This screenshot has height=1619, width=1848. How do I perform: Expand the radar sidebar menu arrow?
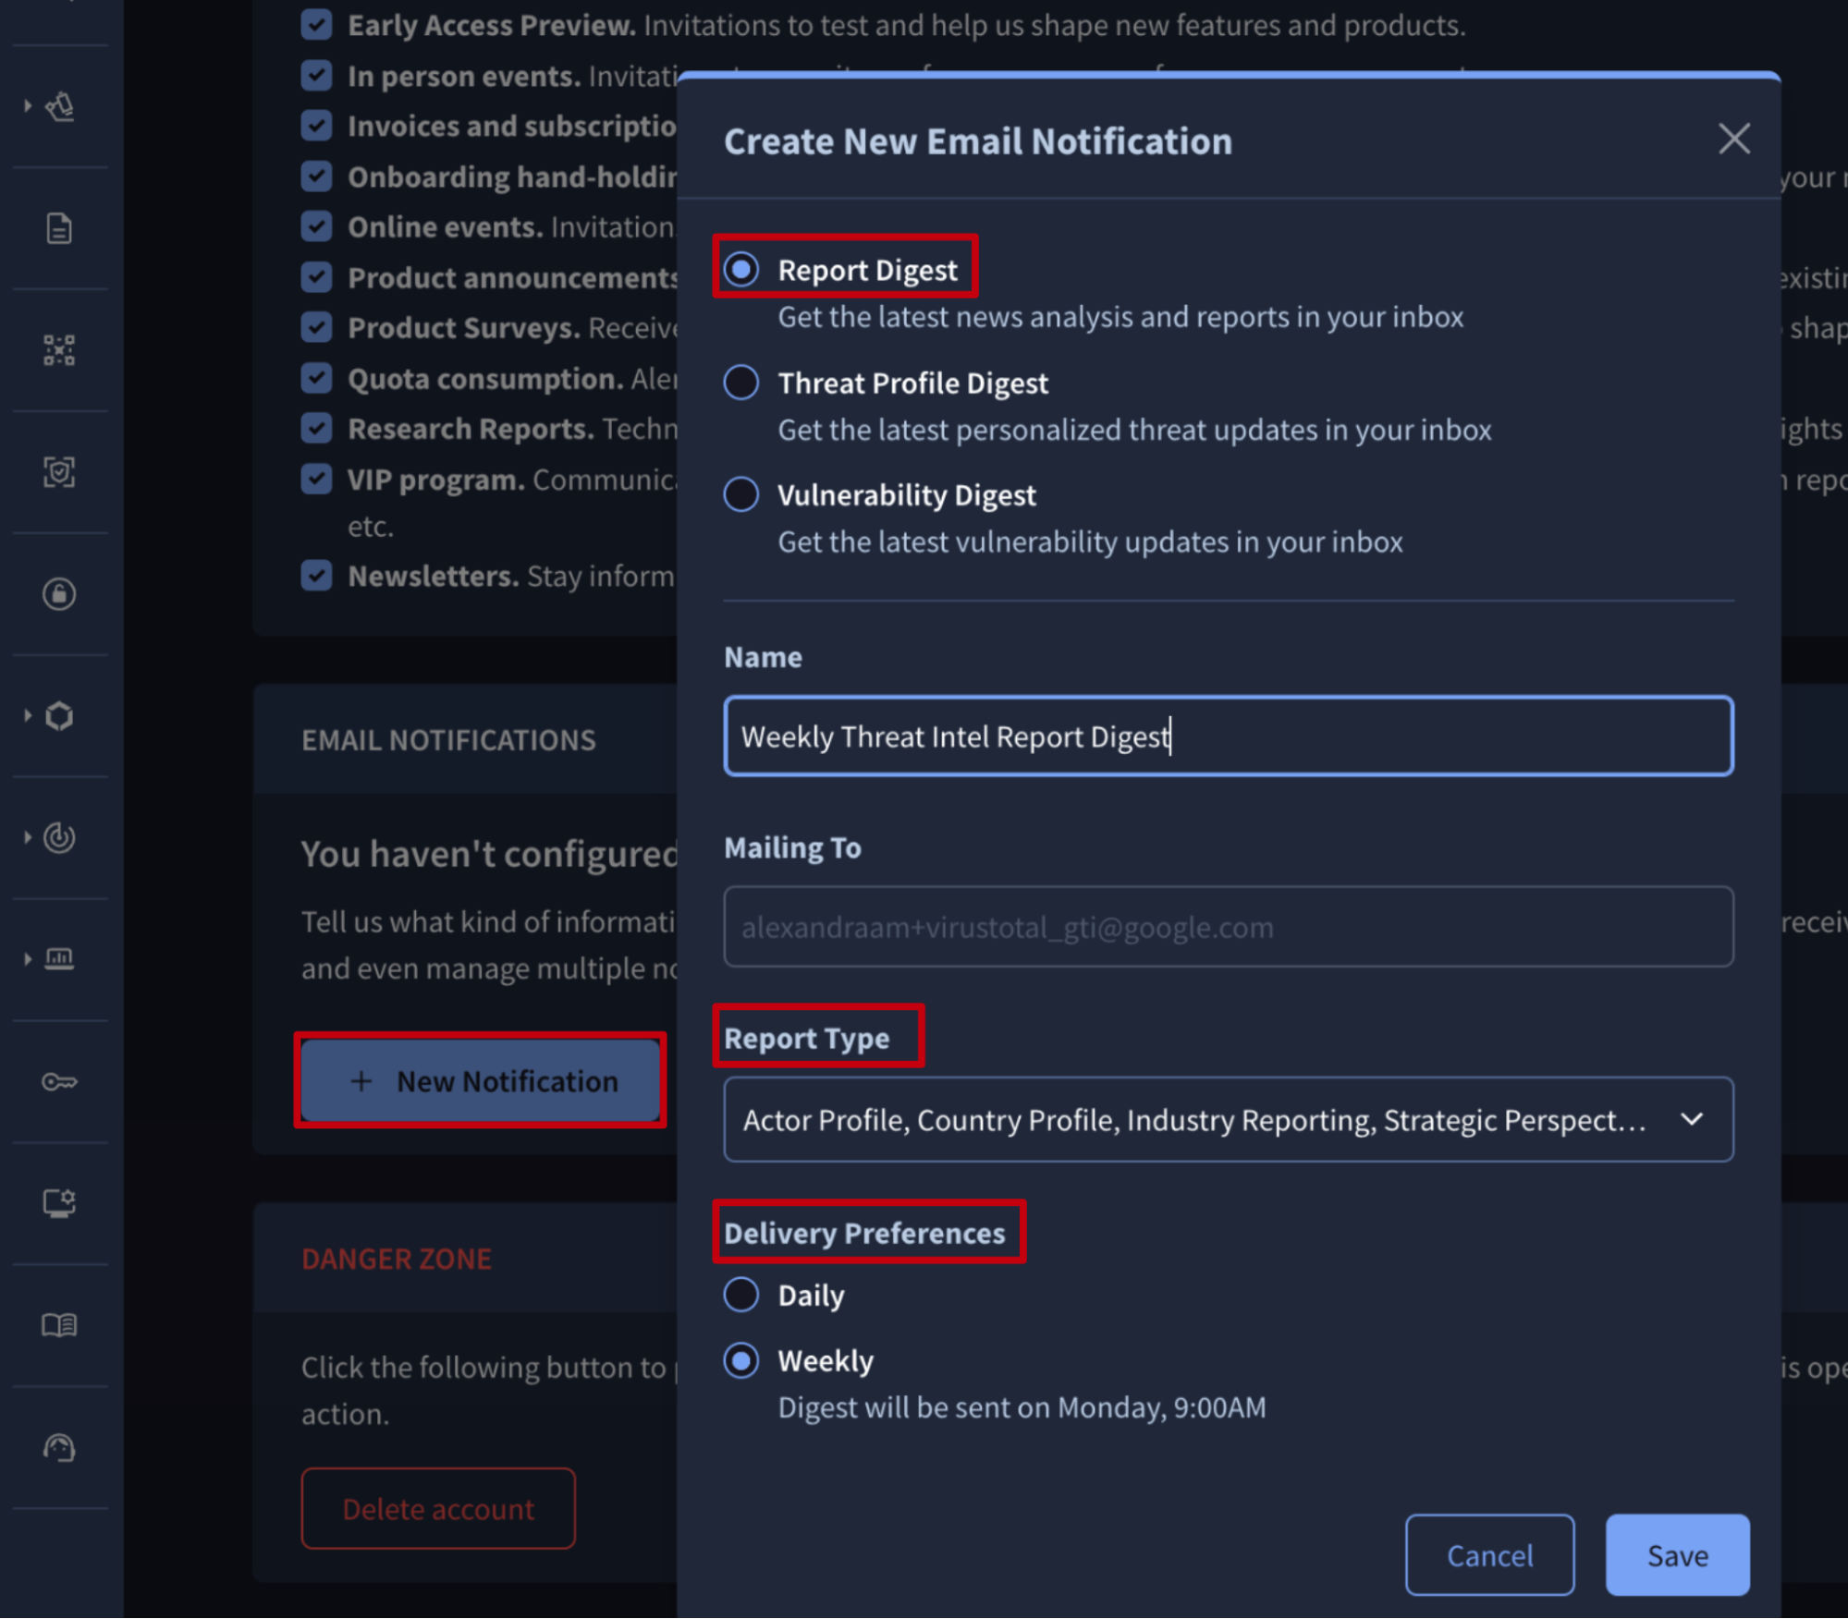pos(28,837)
